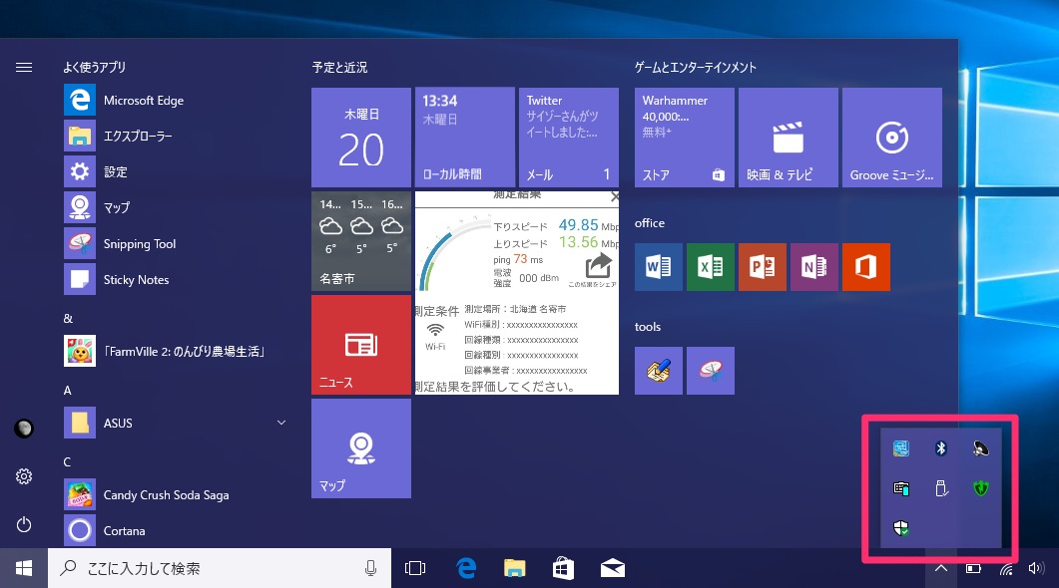This screenshot has height=588, width=1059.
Task: Open the audio speaker manager tray icon
Action: [981, 448]
